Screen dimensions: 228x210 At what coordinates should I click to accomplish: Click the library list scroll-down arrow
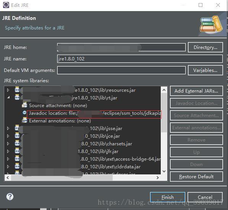pyautogui.click(x=164, y=171)
